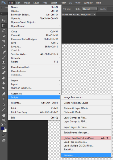Select the Horizontal Type tool
113x160 pixels.
pyautogui.click(x=4, y=99)
